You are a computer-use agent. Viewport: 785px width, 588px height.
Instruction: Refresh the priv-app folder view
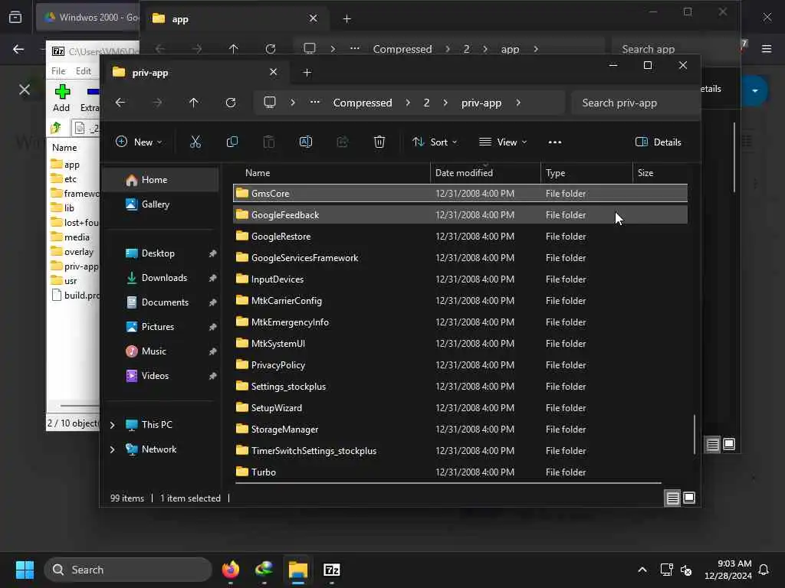point(231,103)
